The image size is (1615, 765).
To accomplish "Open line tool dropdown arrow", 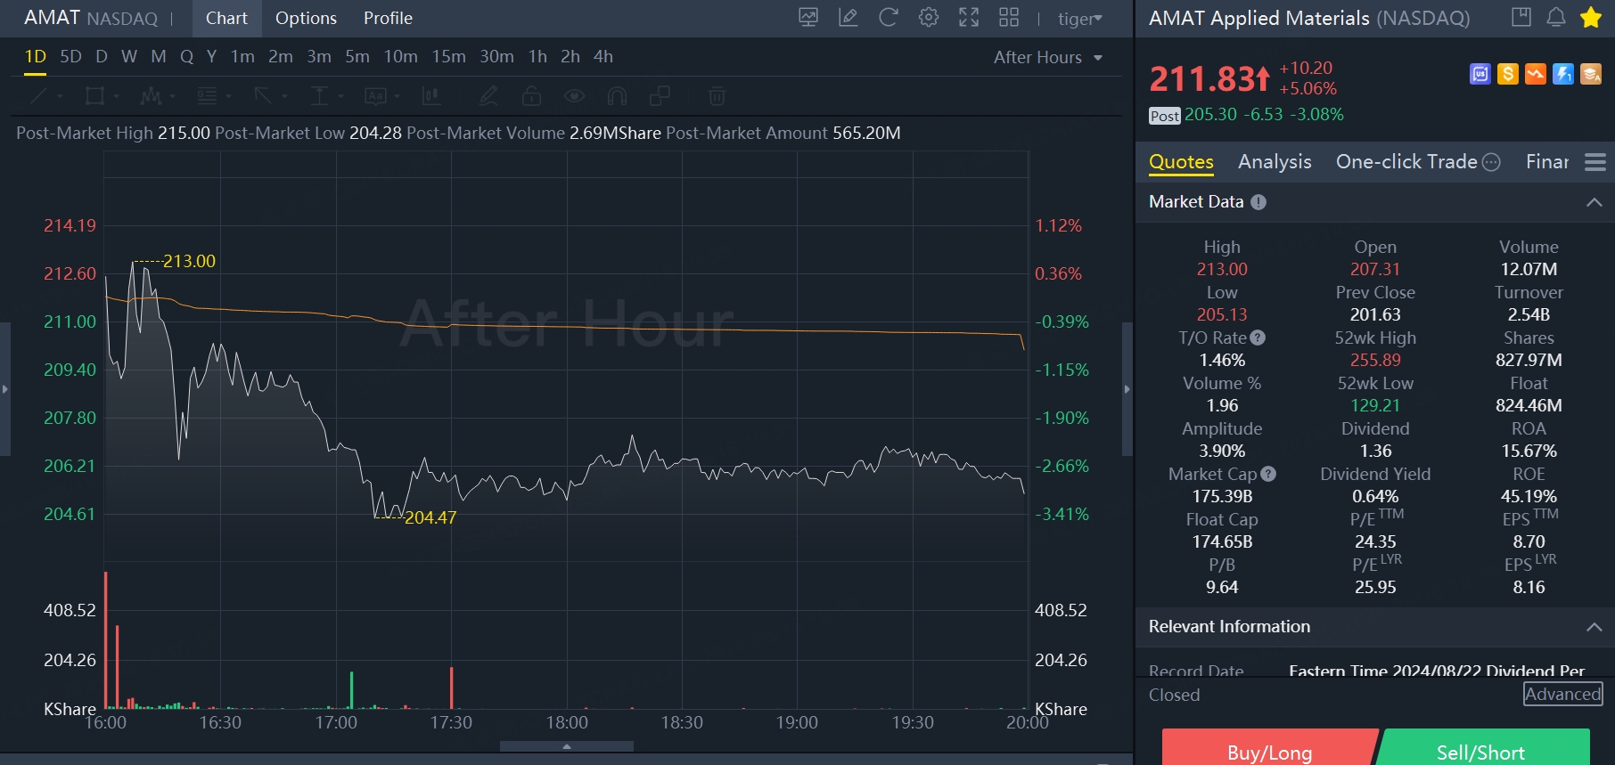I will (60, 96).
